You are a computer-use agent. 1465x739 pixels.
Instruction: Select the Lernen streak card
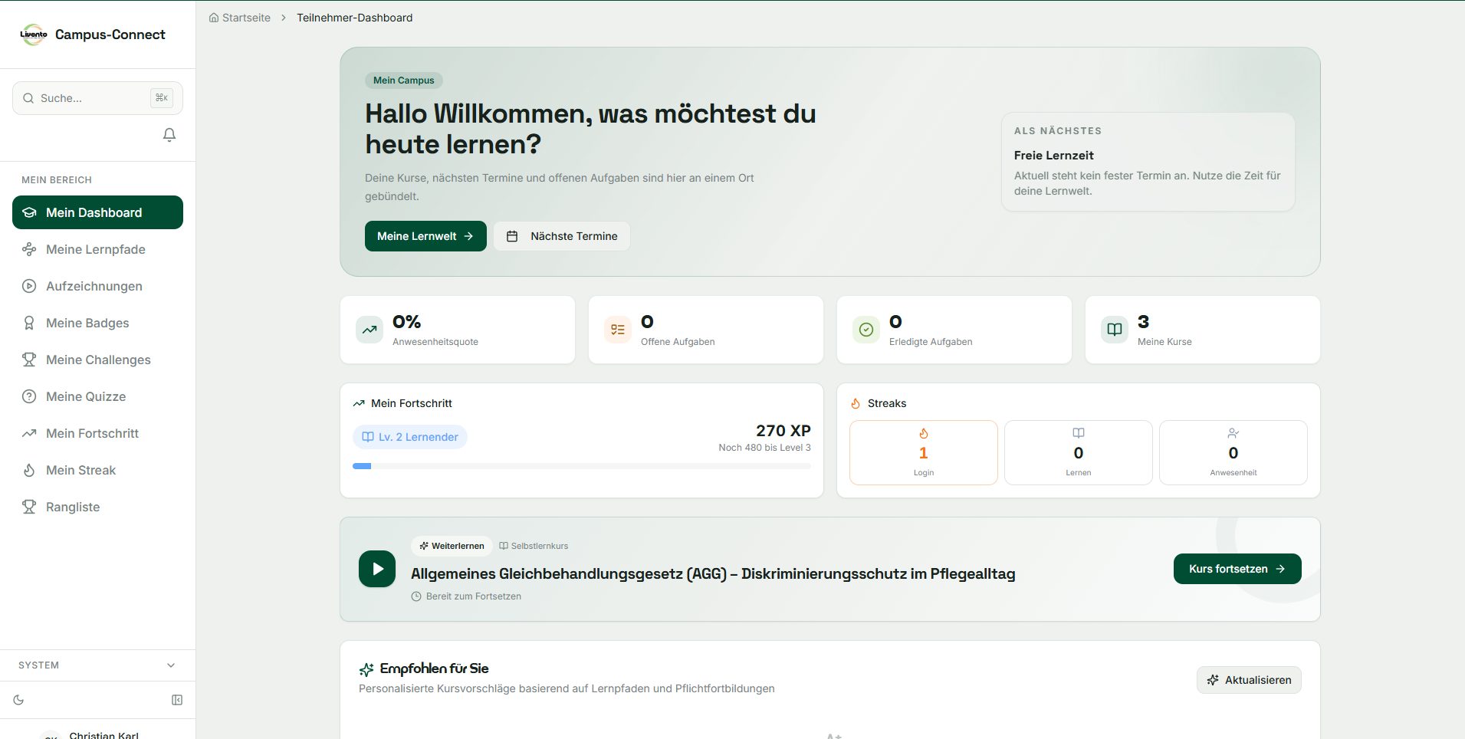pos(1079,452)
